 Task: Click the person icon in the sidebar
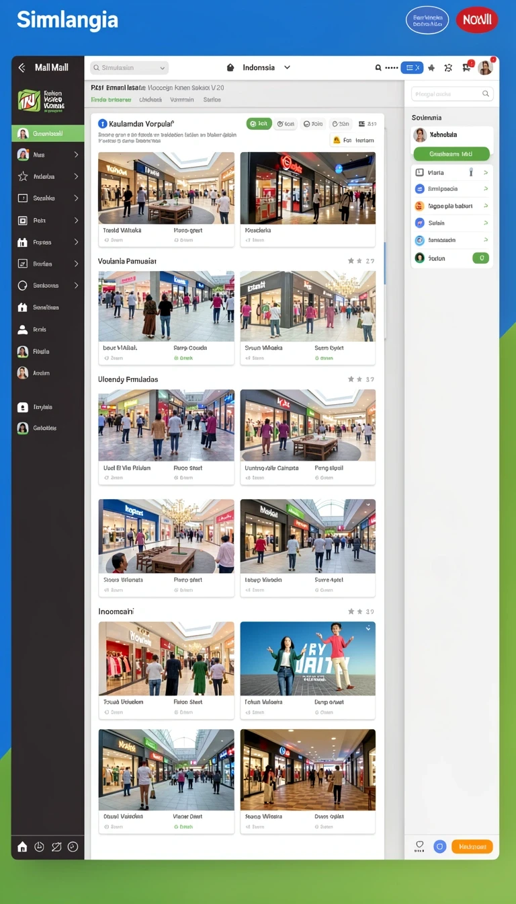23,330
